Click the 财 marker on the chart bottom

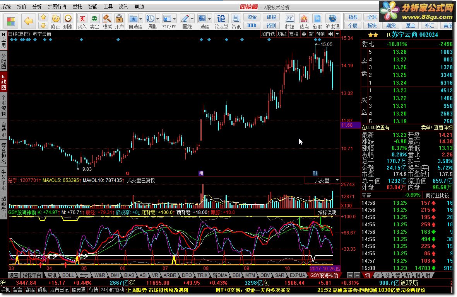[x=315, y=173]
